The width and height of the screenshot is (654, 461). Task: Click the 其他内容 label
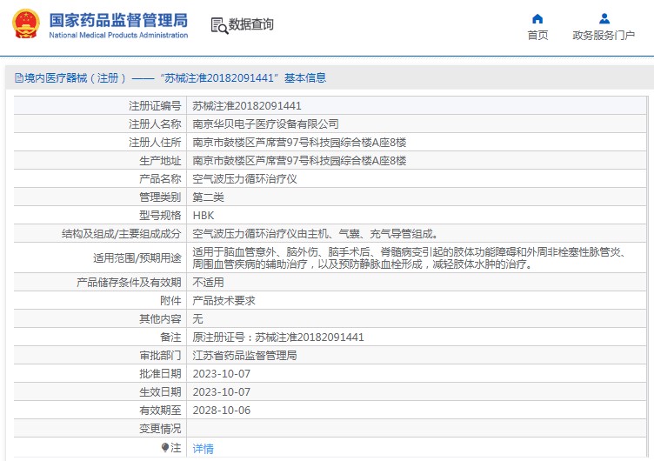click(160, 319)
